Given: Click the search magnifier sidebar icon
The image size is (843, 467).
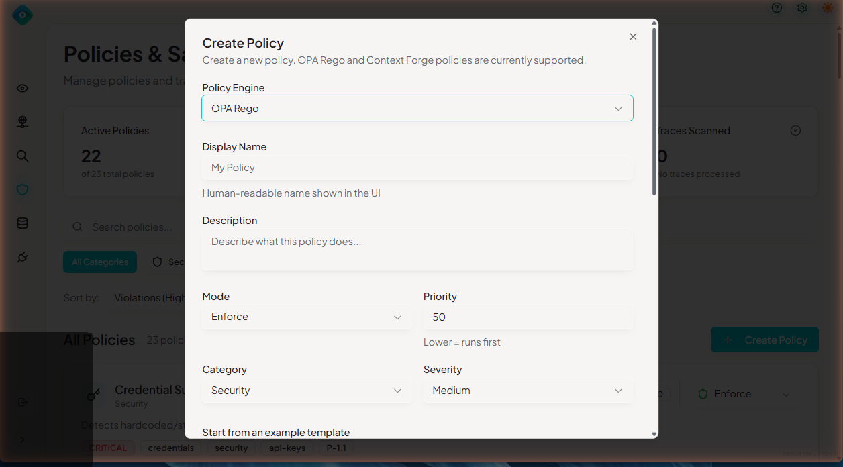Looking at the screenshot, I should 23,156.
